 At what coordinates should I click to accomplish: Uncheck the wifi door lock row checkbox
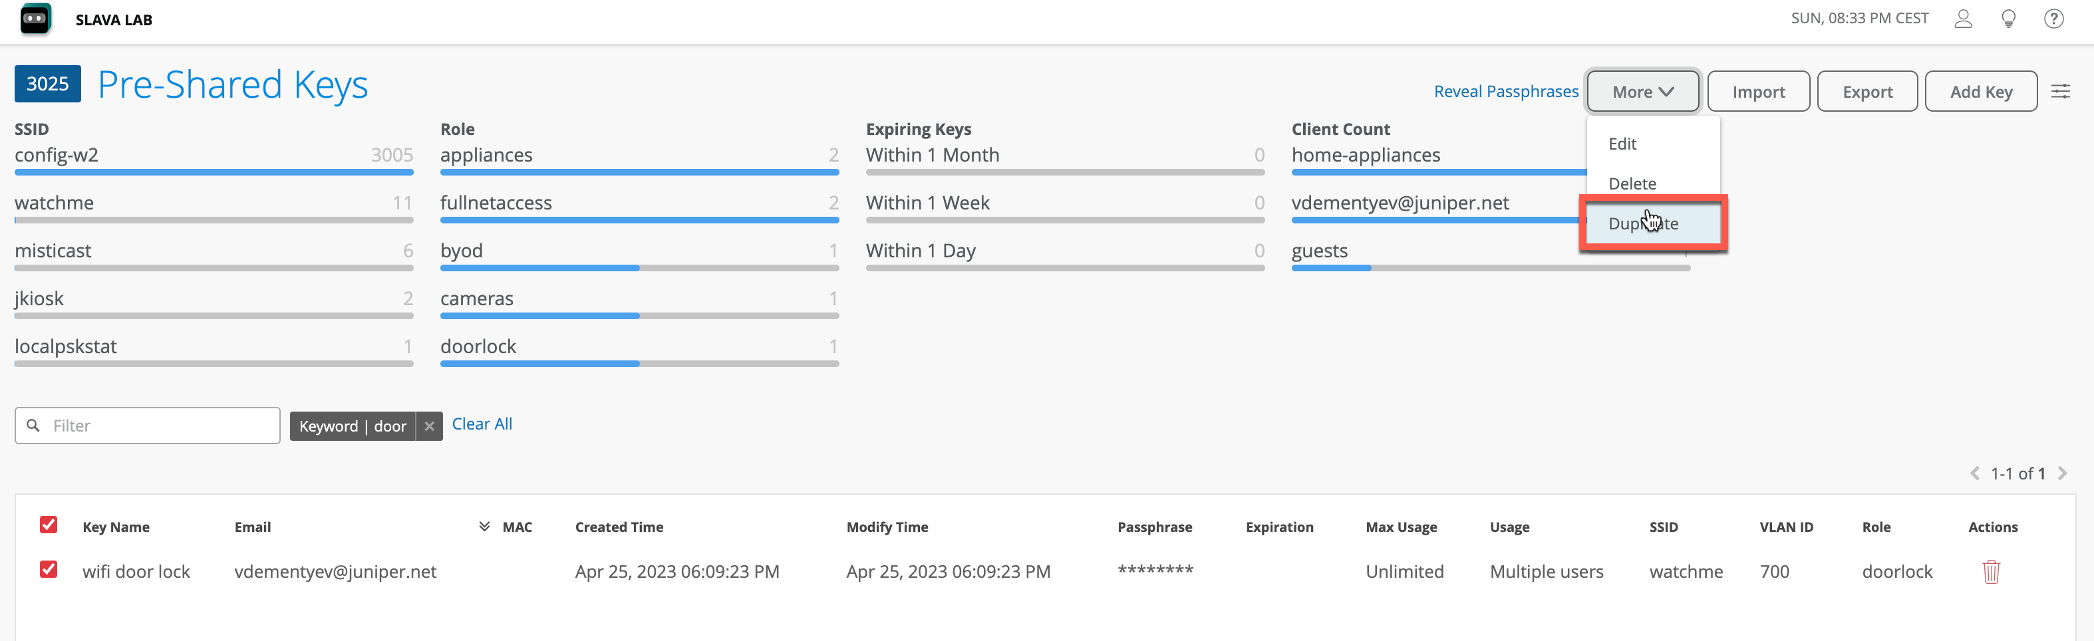[x=49, y=569]
